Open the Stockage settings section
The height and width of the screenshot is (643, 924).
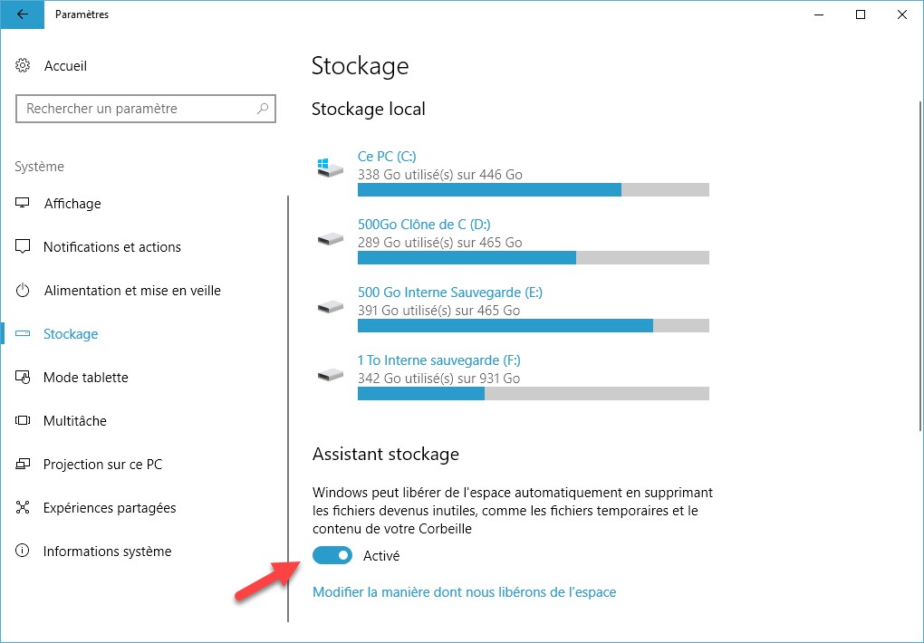click(71, 334)
